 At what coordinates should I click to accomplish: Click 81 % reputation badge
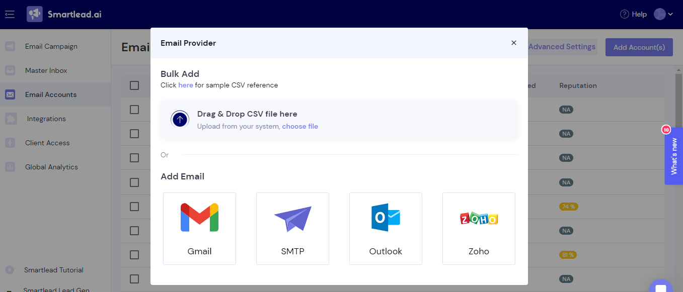[568, 255]
